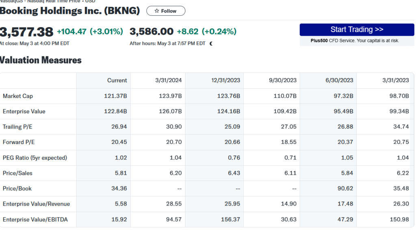Click the closing price 3,577.38
416x230 pixels.
click(x=26, y=32)
